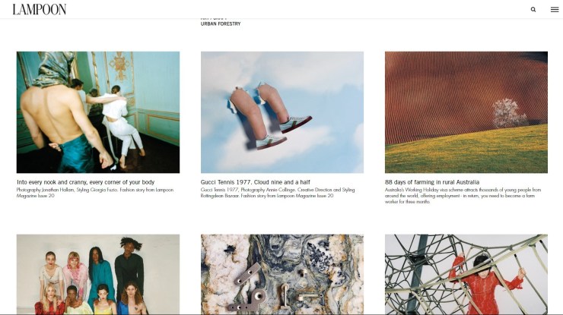Open the headscarf man fashion photo

coord(98,112)
